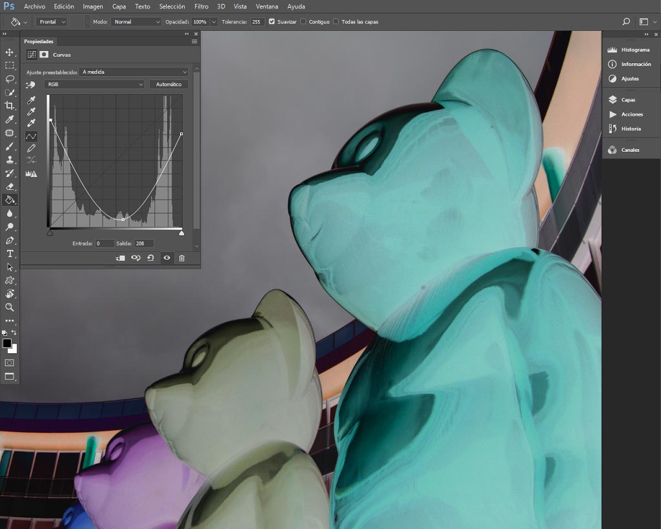Open the Imagen menu
The height and width of the screenshot is (529, 661).
coord(93,6)
